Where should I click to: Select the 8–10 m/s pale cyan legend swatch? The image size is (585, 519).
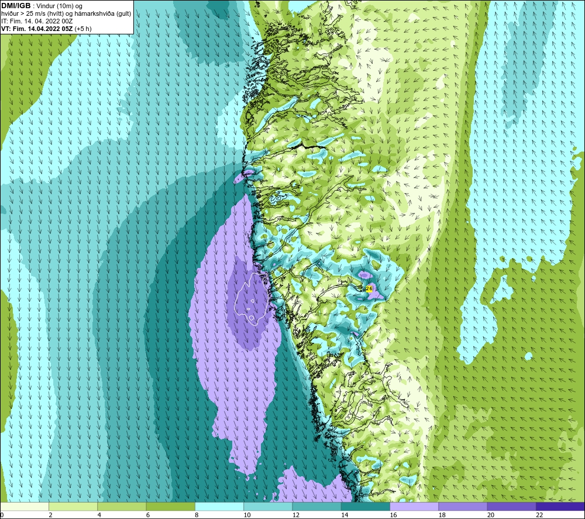click(219, 506)
